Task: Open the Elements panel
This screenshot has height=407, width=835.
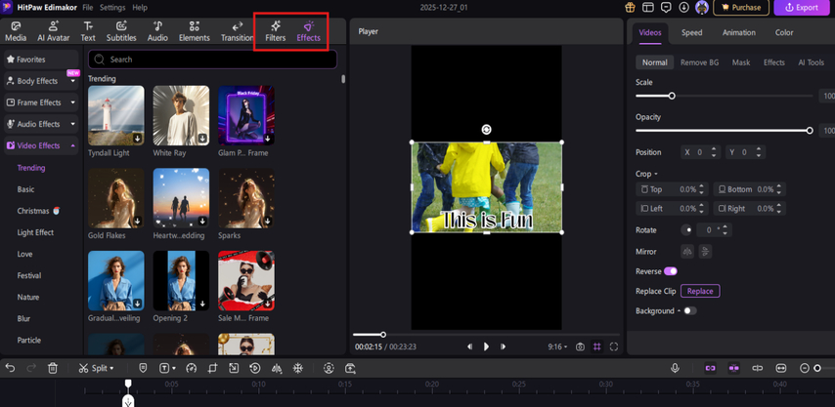Action: click(x=195, y=31)
